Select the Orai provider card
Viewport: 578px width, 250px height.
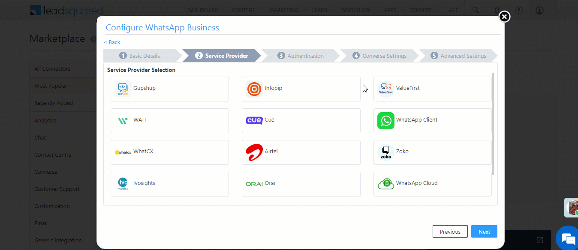tap(301, 184)
